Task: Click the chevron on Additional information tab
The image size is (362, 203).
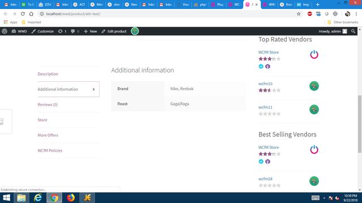Action: click(x=94, y=89)
